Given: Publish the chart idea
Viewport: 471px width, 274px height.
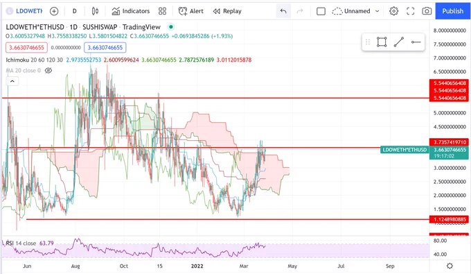Looking at the screenshot, I should point(453,11).
